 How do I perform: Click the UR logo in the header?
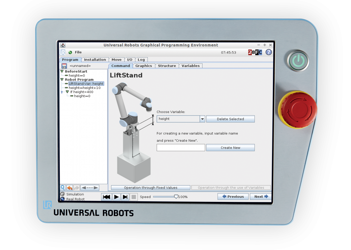coord(63,52)
